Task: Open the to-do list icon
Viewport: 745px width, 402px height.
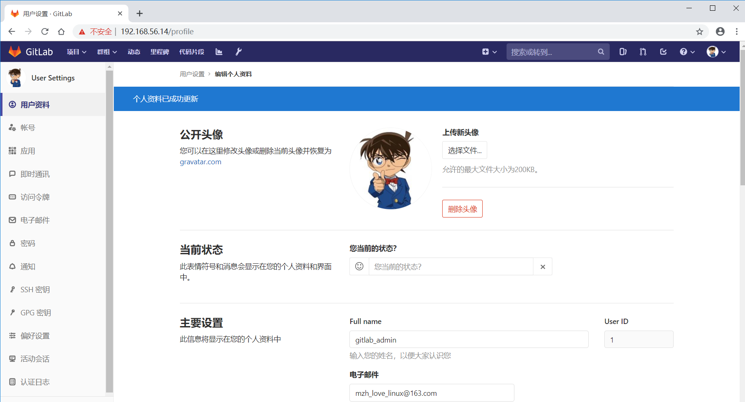Action: point(663,52)
